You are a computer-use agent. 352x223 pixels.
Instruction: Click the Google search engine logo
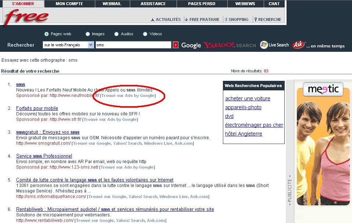[191, 45]
